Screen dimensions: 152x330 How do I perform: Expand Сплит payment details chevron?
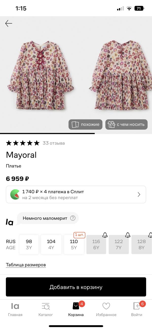pyautogui.click(x=139, y=194)
